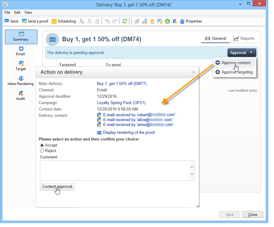Click the Paste clipboard icon
274x227 pixels.
[x=97, y=21]
